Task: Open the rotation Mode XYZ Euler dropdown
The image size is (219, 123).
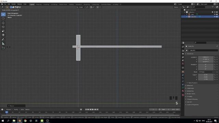Action: point(206,72)
